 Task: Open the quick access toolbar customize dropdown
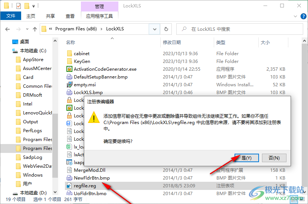34,6
